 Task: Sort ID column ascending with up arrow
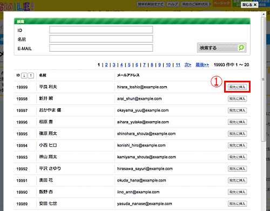[31, 75]
